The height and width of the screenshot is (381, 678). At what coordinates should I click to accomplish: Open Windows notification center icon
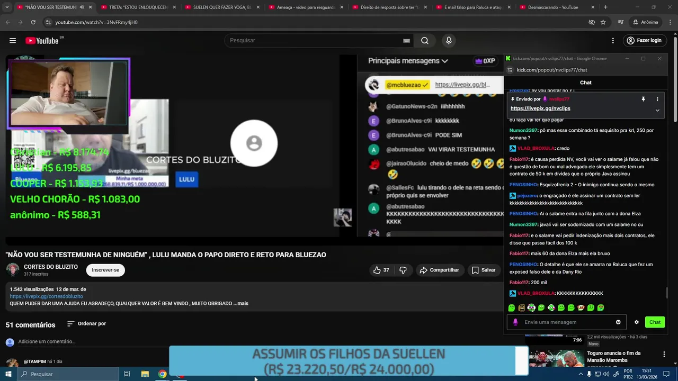tap(667, 374)
